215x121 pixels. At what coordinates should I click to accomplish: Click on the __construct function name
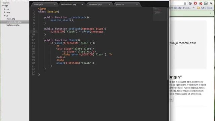pos(77,17)
